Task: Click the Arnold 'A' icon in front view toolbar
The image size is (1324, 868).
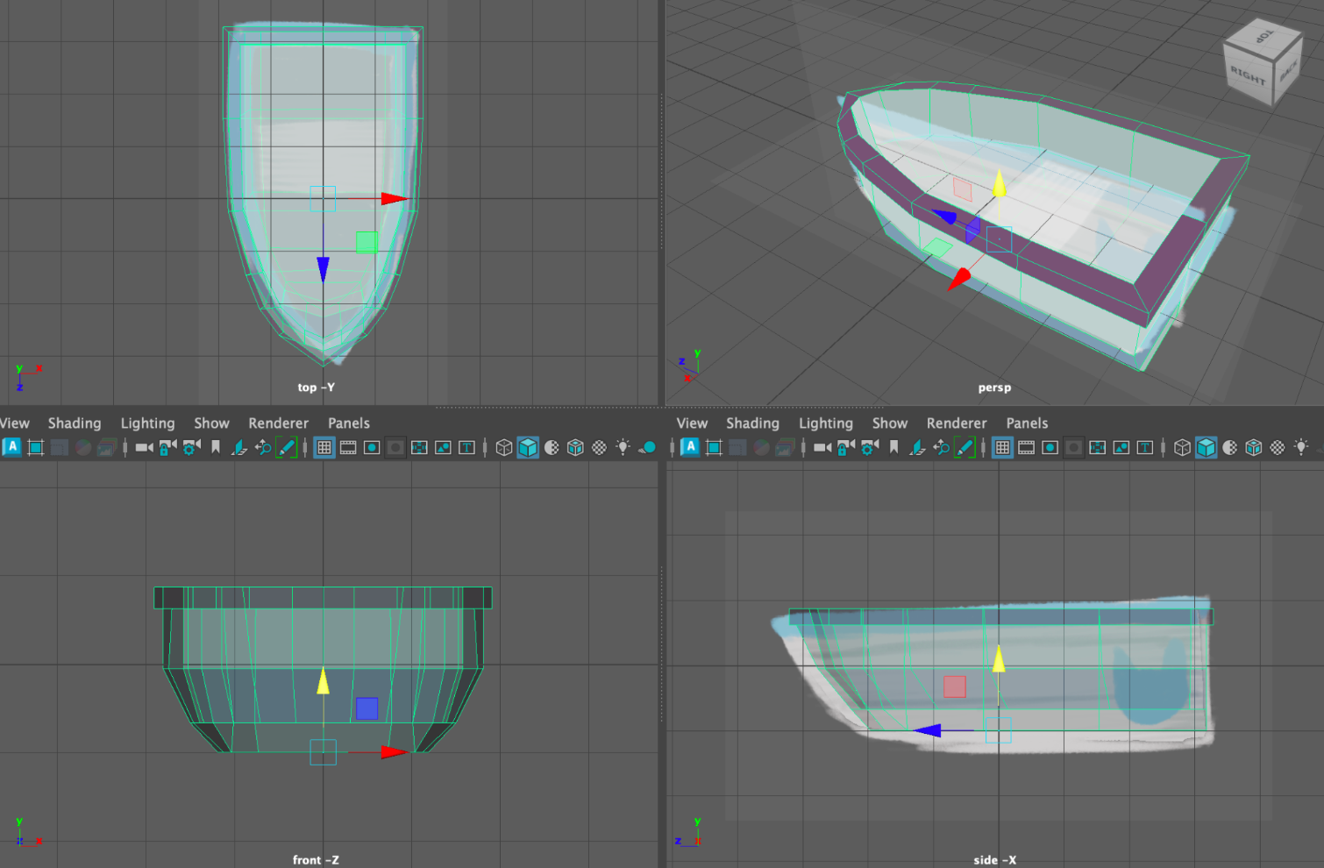Action: click(12, 447)
